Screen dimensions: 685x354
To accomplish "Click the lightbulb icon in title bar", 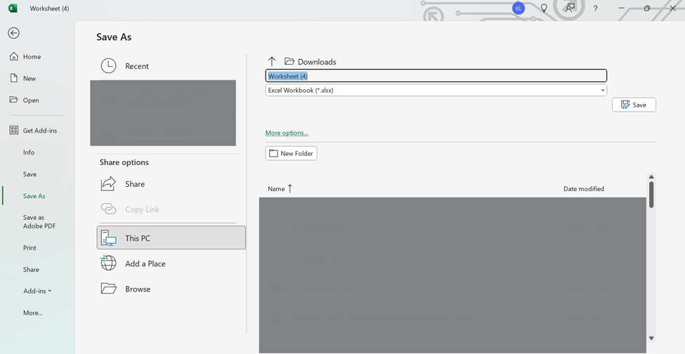I will click(x=544, y=8).
